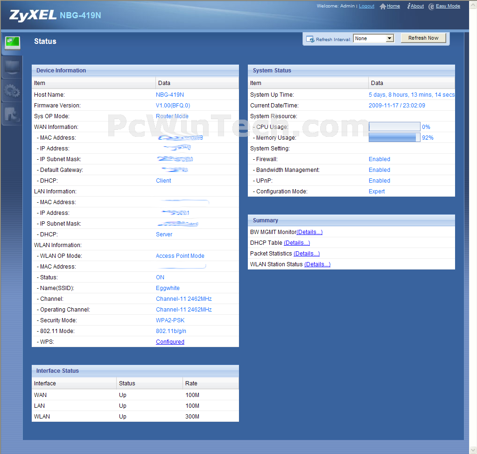
Task: Click the Memory Usage progress bar
Action: pyautogui.click(x=394, y=137)
